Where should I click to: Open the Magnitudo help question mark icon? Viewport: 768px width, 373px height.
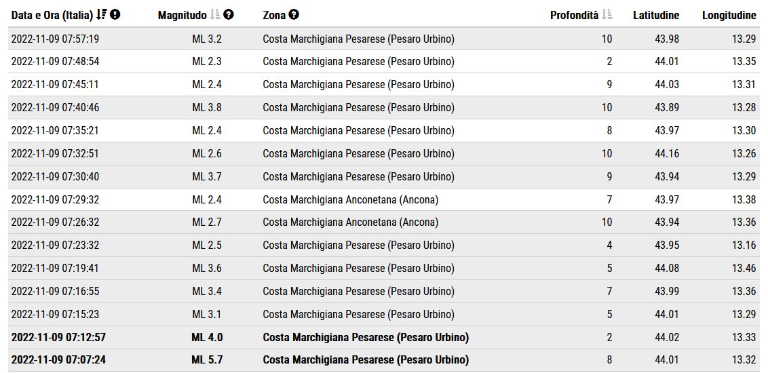(229, 15)
